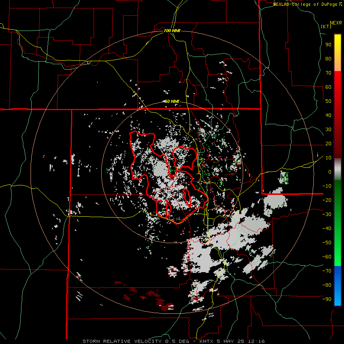Click the 40 value on velocity scale

328,115
